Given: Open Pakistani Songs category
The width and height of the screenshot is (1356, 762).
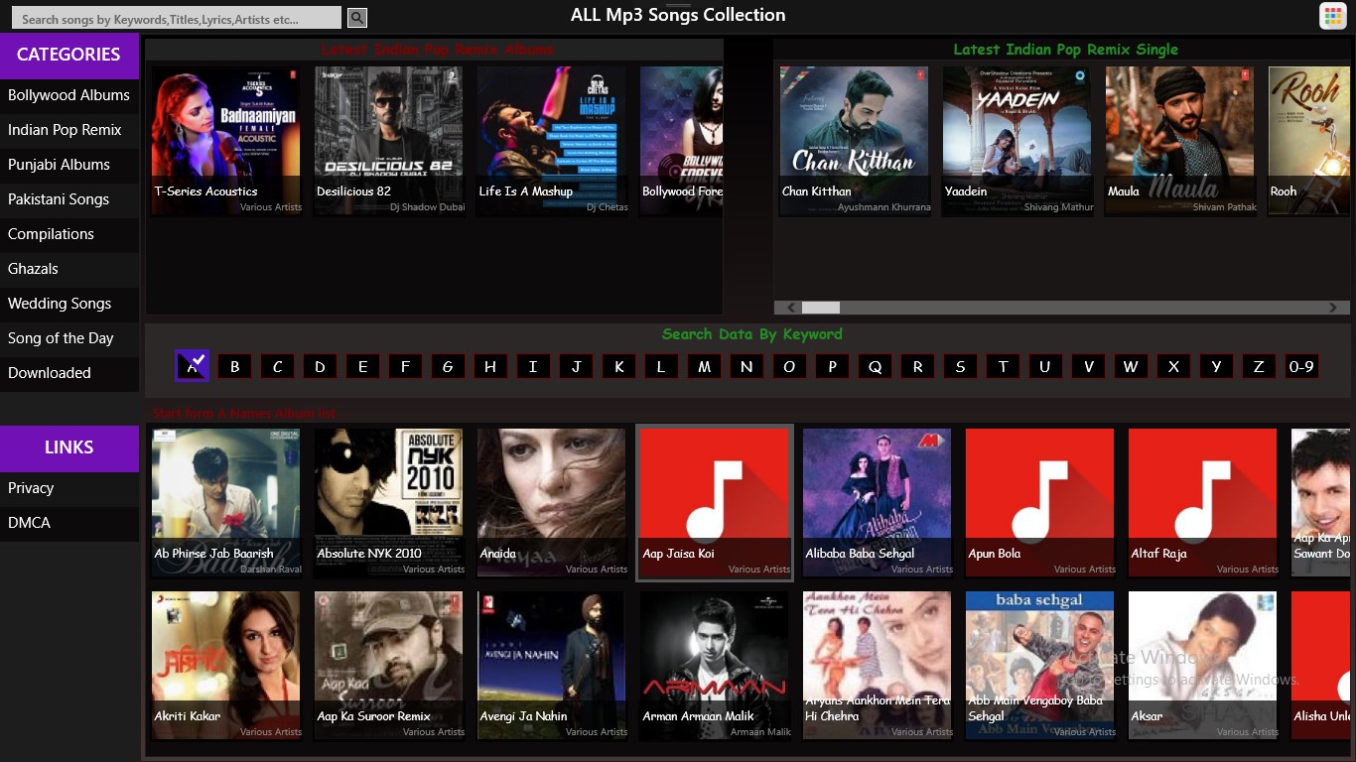Looking at the screenshot, I should click(69, 199).
